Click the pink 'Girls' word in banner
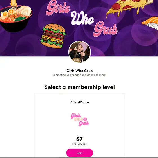Viewport: 158px width, 158px height. click(x=58, y=8)
